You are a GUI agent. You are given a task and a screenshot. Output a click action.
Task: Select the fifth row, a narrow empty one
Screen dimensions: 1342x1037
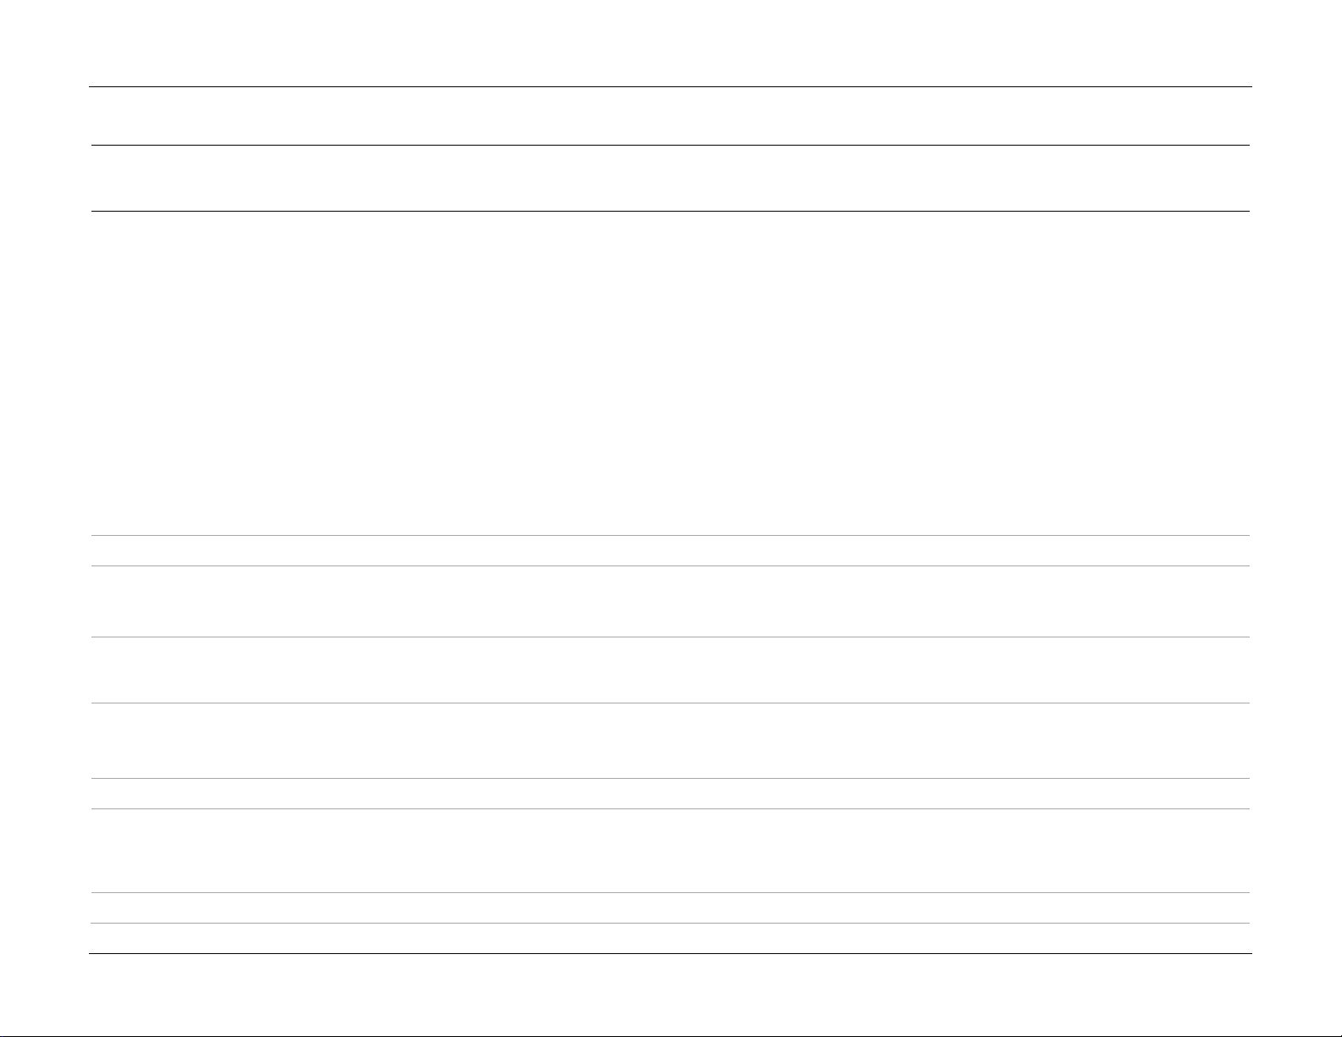tap(671, 793)
